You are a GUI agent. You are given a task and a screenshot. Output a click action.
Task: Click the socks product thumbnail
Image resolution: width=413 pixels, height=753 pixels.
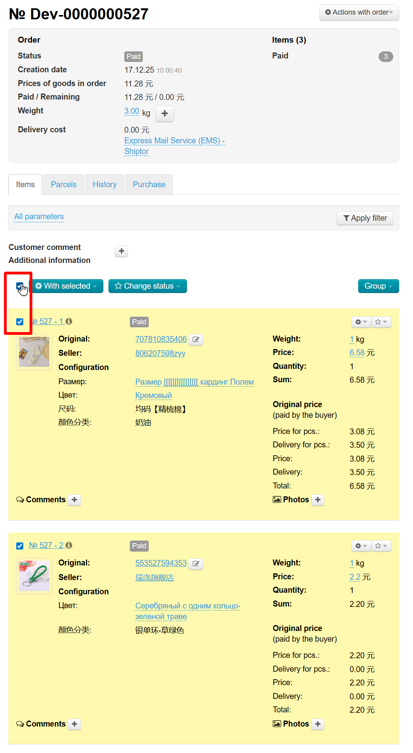pyautogui.click(x=34, y=351)
